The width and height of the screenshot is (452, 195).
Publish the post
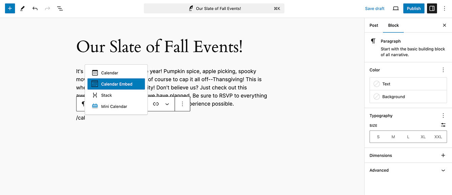pyautogui.click(x=414, y=8)
